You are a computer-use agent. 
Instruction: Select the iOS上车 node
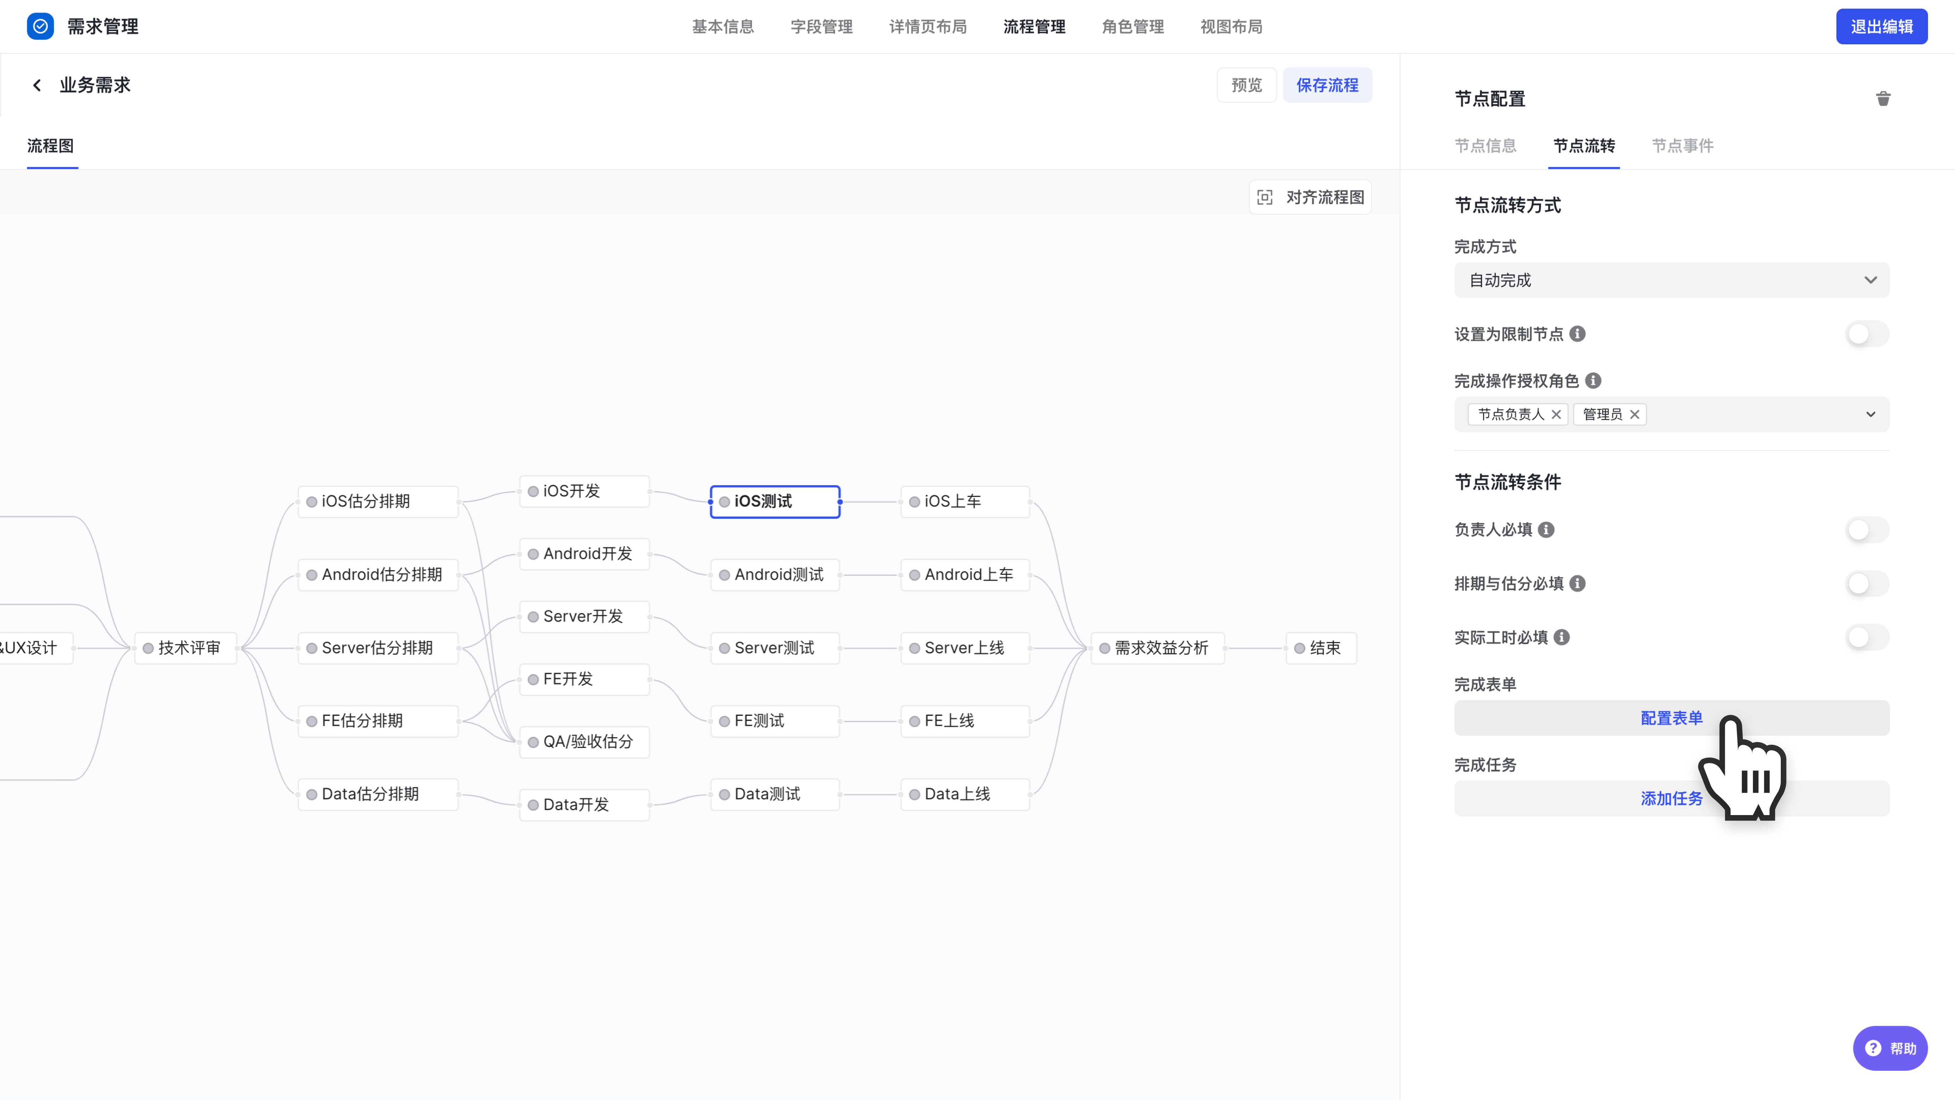(x=965, y=502)
